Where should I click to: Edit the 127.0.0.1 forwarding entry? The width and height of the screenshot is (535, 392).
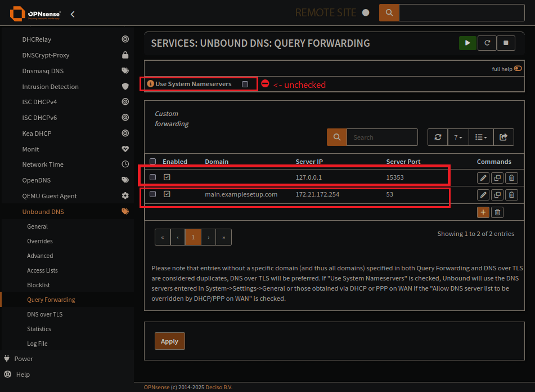[483, 178]
